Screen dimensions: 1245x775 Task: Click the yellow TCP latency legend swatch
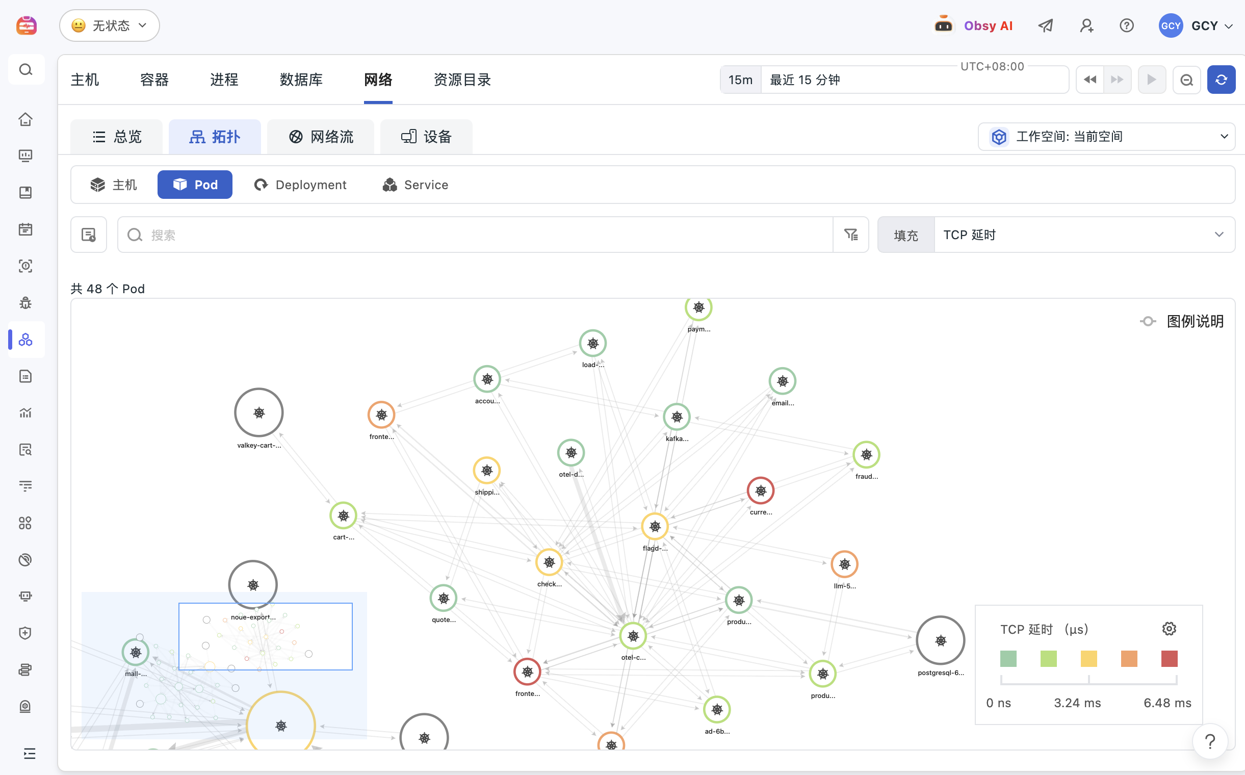[1088, 658]
